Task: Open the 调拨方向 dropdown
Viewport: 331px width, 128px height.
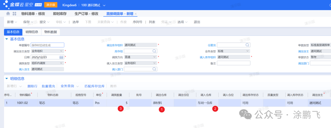Action: coord(154,57)
